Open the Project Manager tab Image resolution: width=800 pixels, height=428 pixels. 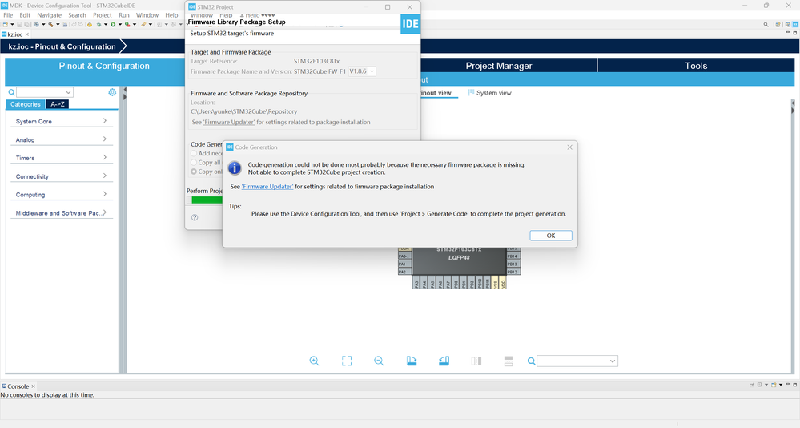(498, 66)
